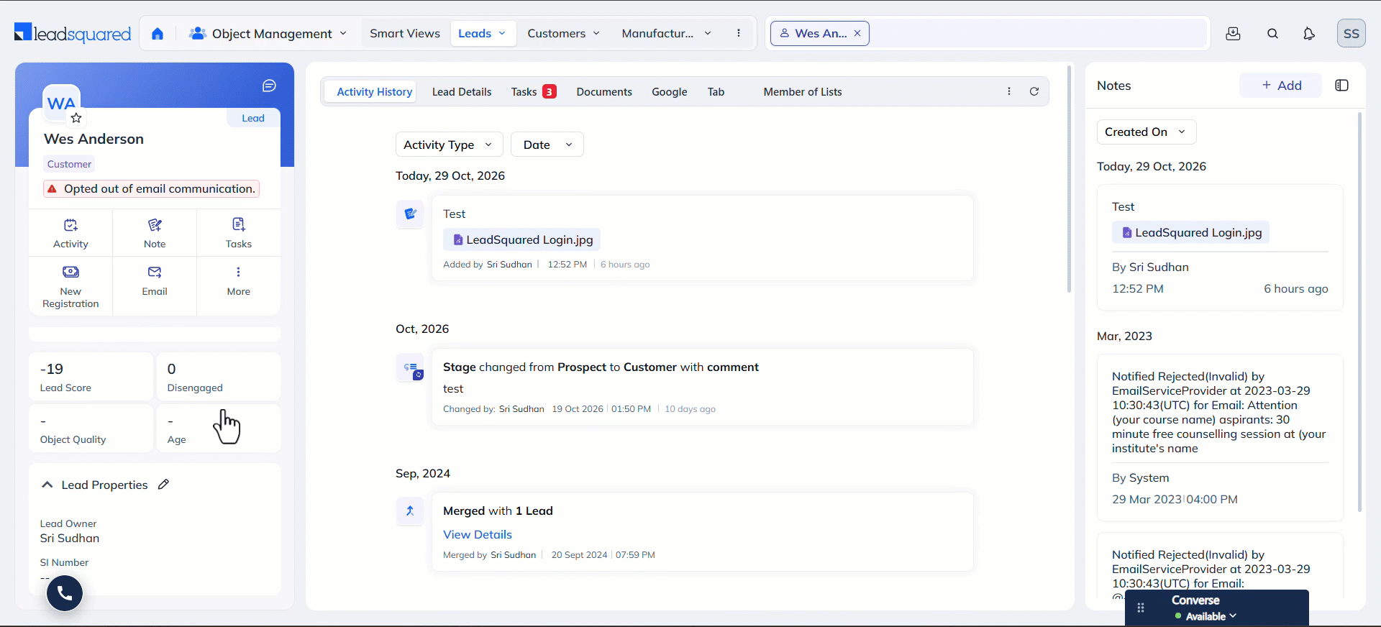
Task: Switch to Lead Details tab
Action: coord(462,92)
